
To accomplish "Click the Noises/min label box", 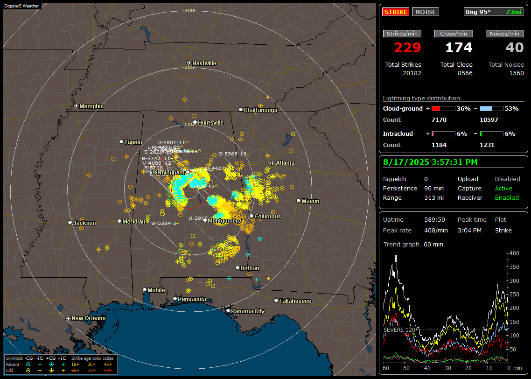I will tap(504, 34).
